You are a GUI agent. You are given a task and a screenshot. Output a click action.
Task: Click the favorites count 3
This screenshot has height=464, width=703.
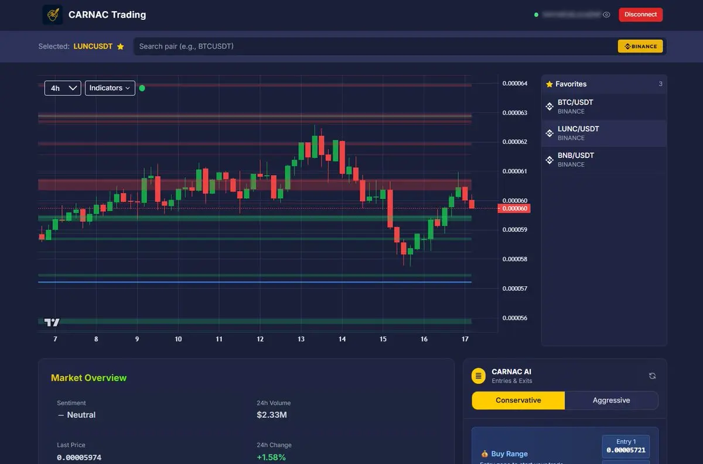pos(660,84)
